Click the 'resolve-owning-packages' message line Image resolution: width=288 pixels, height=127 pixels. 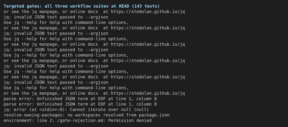pyautogui.click(x=87, y=115)
